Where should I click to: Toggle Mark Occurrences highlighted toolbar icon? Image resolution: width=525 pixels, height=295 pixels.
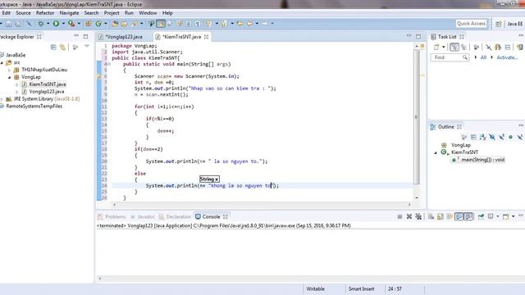[x=161, y=24]
